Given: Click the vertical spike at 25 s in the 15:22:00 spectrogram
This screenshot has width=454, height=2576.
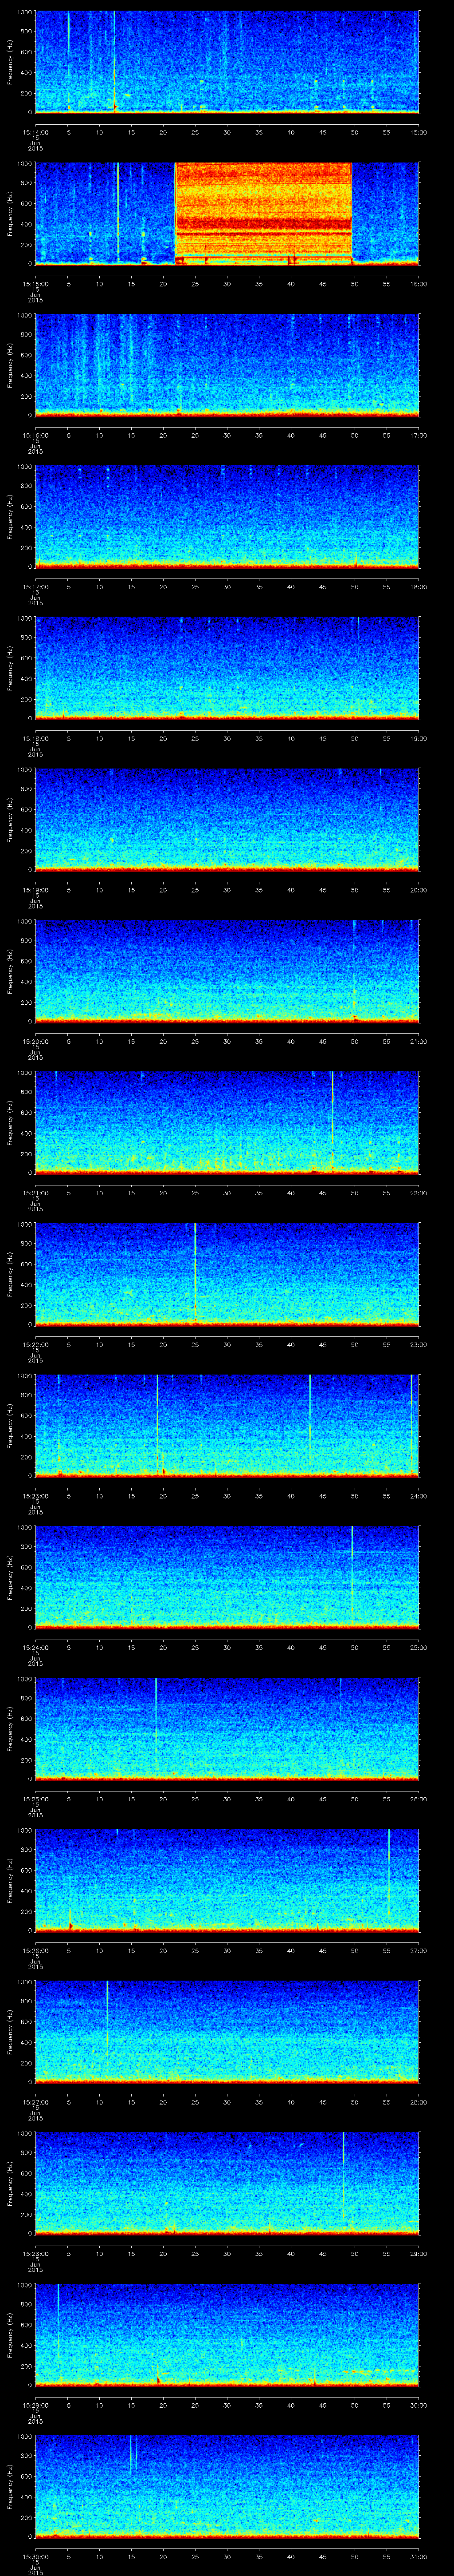Looking at the screenshot, I should pos(195,1270).
